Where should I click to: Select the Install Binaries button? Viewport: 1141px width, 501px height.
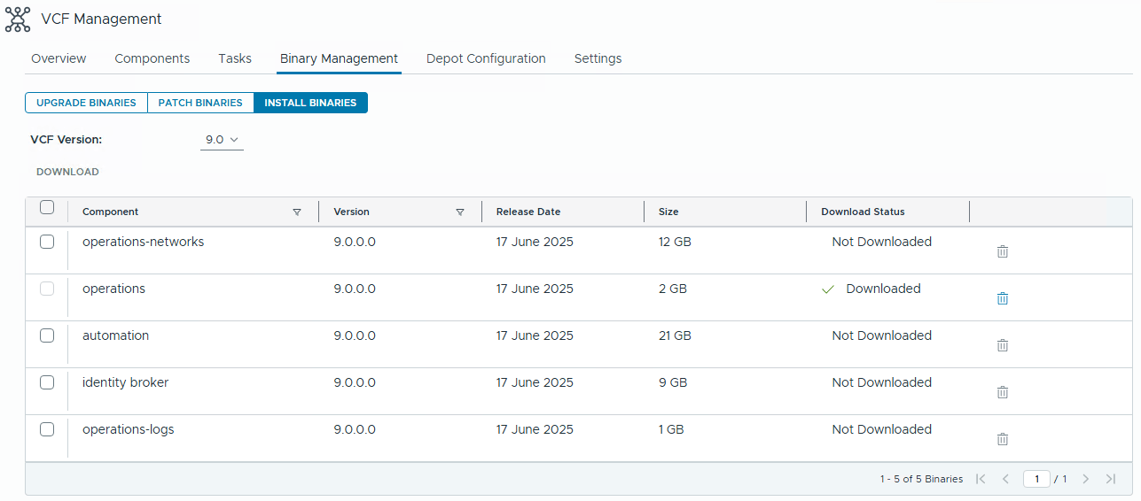click(310, 103)
